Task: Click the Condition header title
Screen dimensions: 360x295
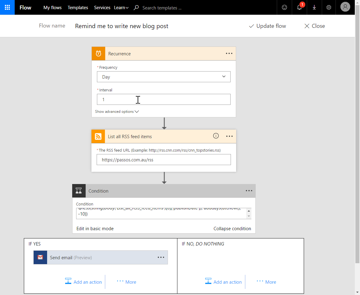Action: click(x=98, y=191)
